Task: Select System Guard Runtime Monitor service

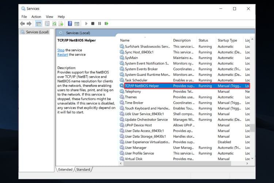Action: point(185,74)
